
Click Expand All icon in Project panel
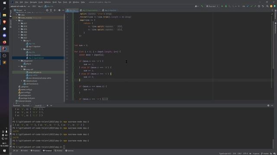click(51, 10)
